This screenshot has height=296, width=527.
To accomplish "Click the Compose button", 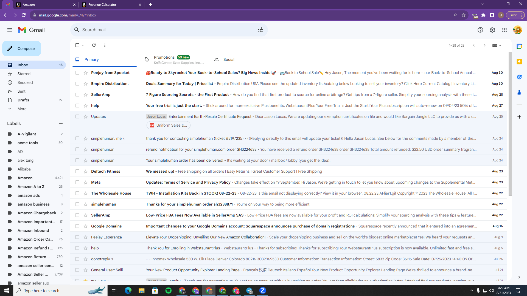I will click(22, 49).
